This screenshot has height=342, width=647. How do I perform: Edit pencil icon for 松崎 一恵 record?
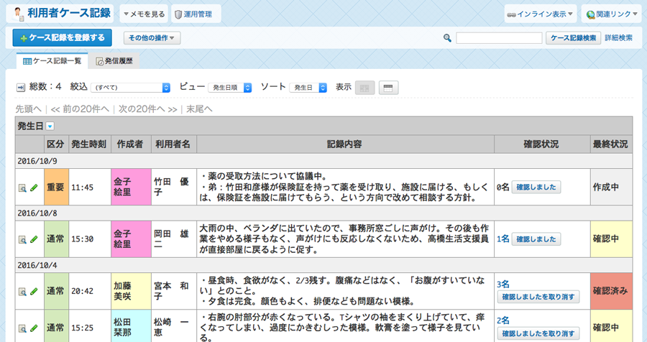(34, 328)
